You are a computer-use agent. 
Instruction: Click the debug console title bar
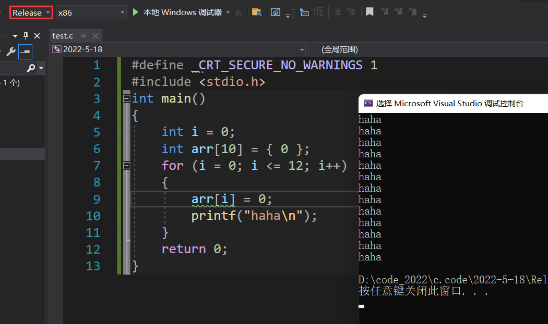pyautogui.click(x=453, y=103)
